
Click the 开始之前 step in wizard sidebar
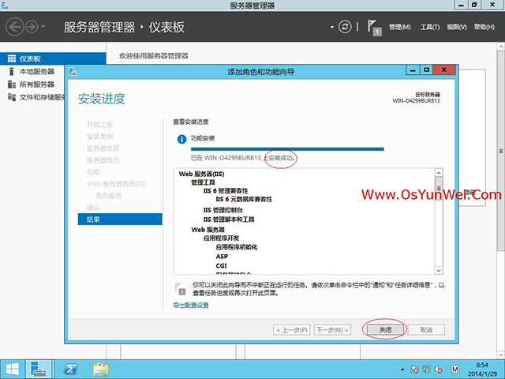(x=99, y=125)
